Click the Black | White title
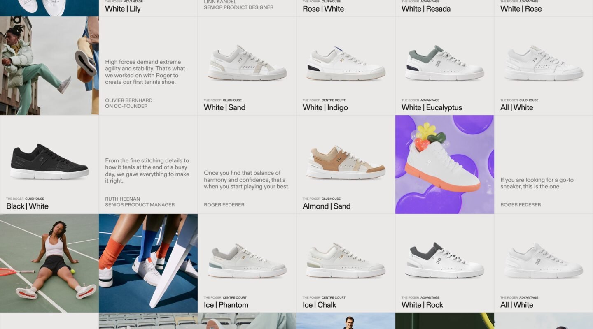This screenshot has width=593, height=329. 28,206
